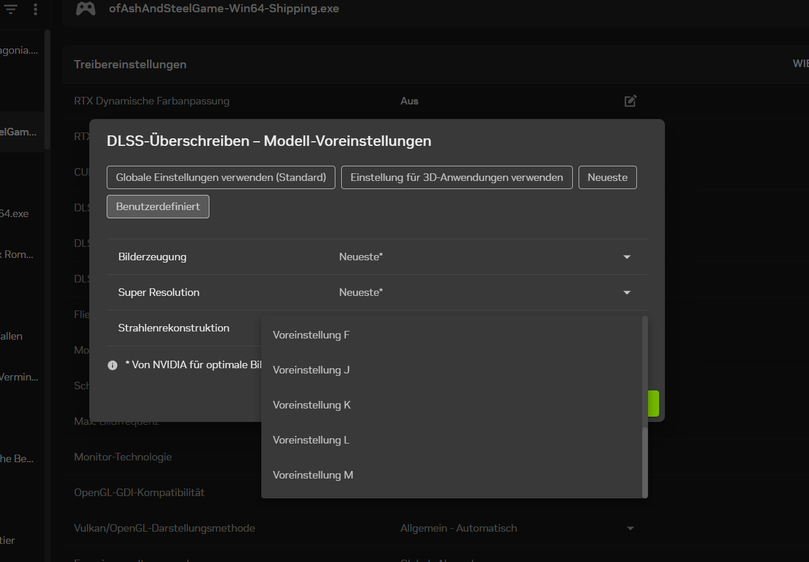Click the green confirm button edge

coord(654,403)
